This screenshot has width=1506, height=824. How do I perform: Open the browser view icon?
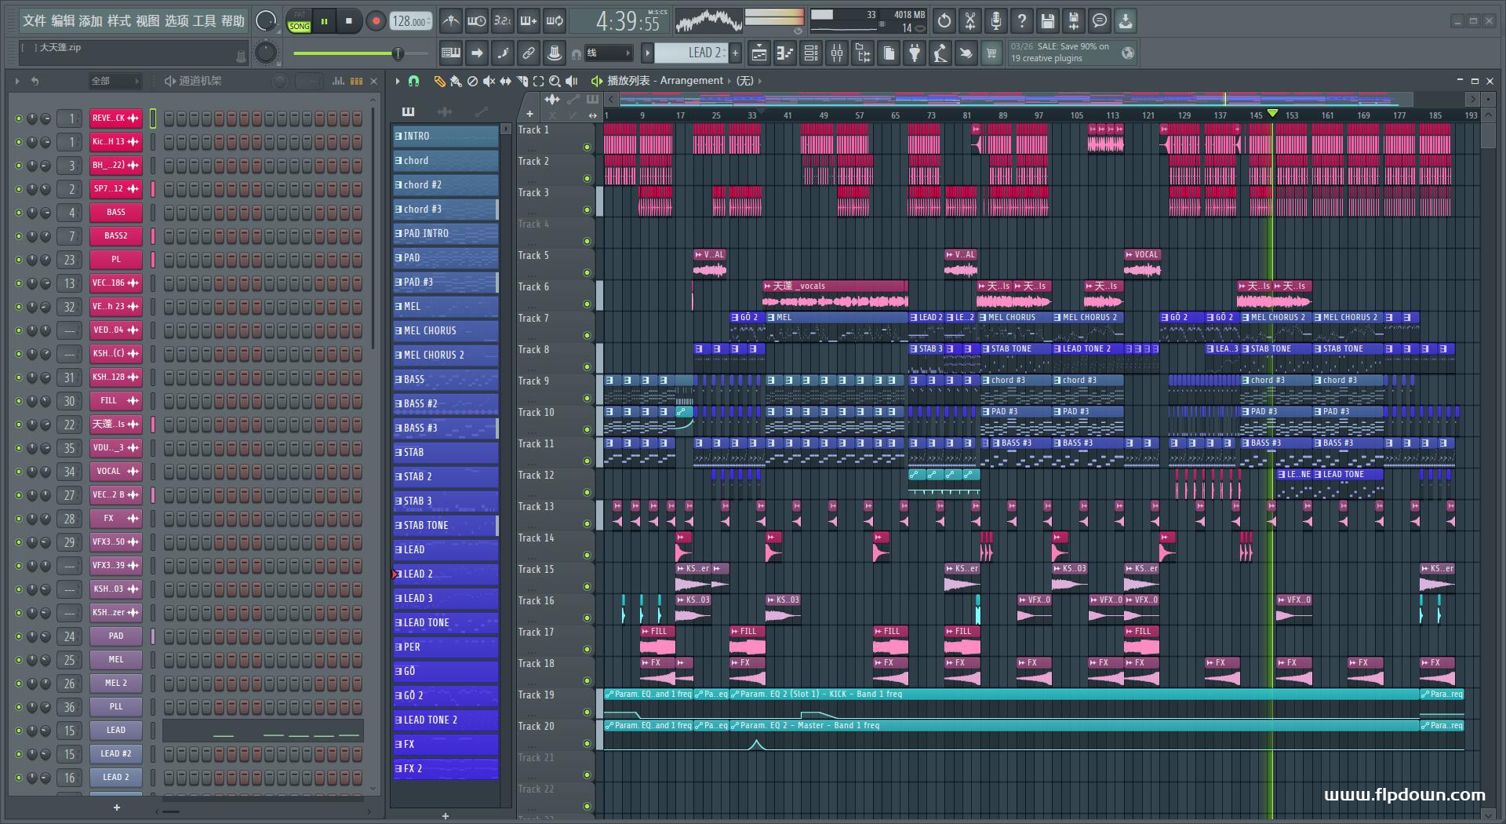(863, 53)
